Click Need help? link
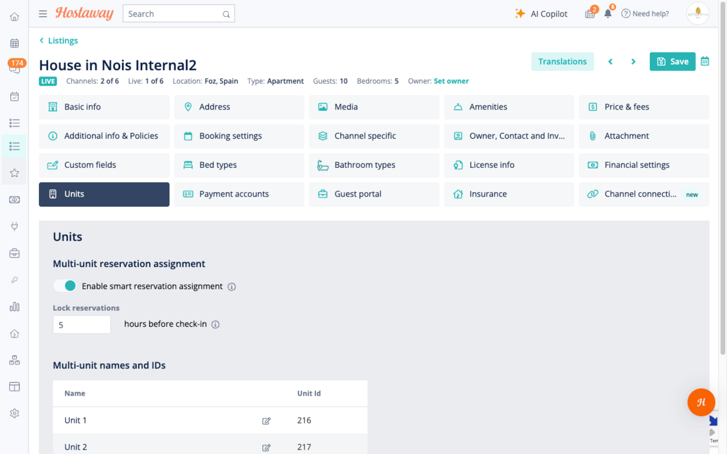This screenshot has height=454, width=727. (645, 14)
